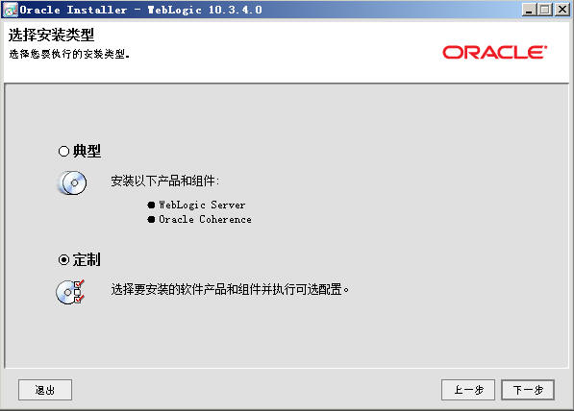Maximize the Oracle Installer window
Image resolution: width=574 pixels, height=411 pixels.
tap(545, 10)
